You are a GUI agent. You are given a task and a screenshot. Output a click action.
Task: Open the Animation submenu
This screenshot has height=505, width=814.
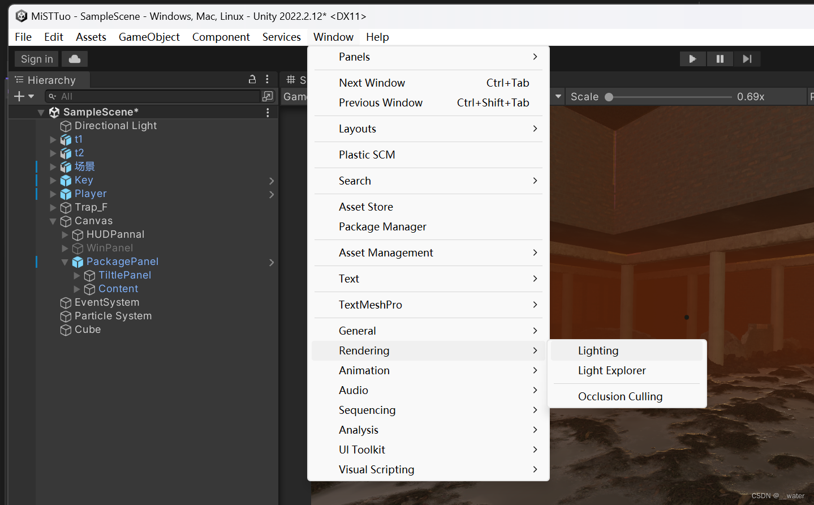click(x=428, y=370)
